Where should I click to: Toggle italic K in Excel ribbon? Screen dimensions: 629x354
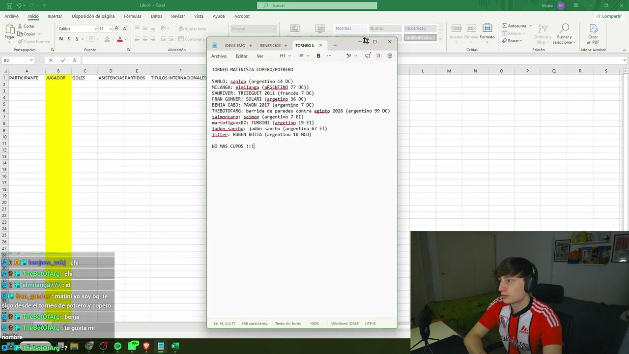[x=69, y=39]
